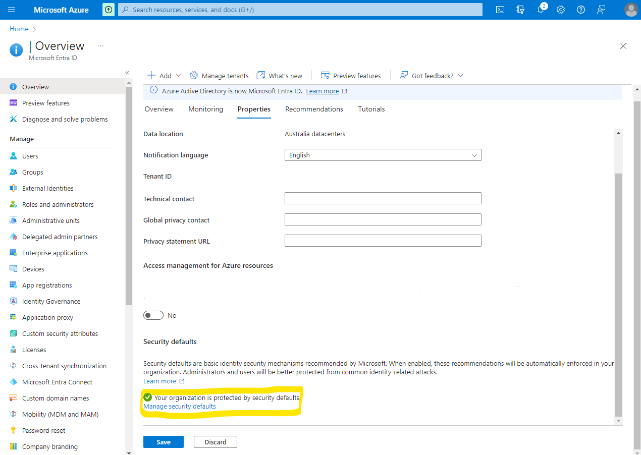Go to Home via the breadcrumb

[19, 29]
